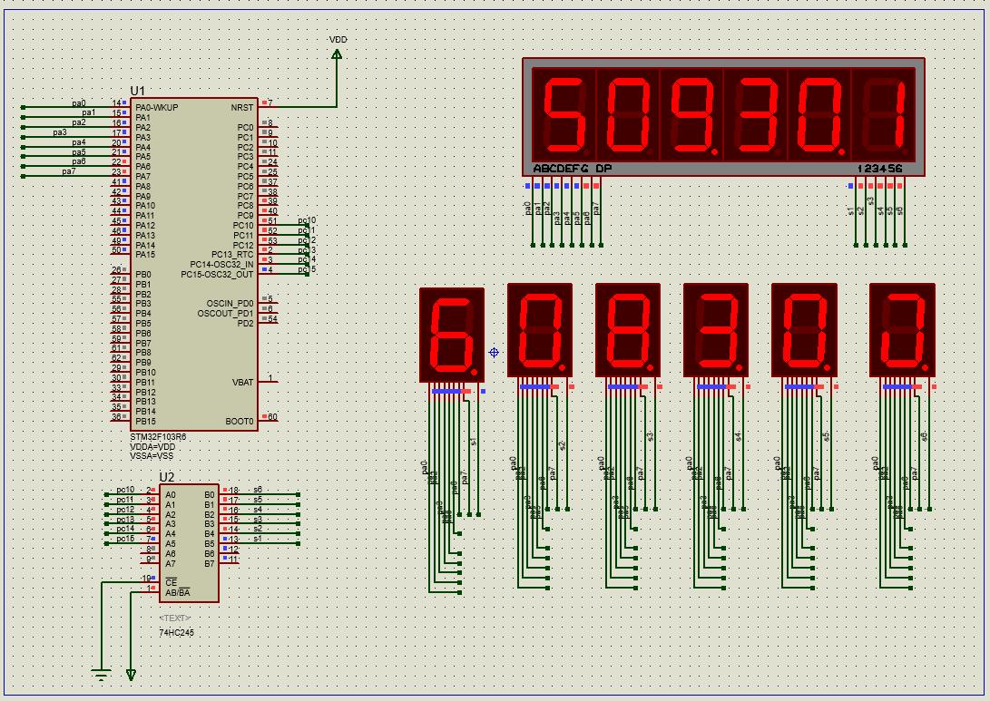Click the s6 net label at U2 output B0
The width and height of the screenshot is (990, 701).
(x=258, y=490)
